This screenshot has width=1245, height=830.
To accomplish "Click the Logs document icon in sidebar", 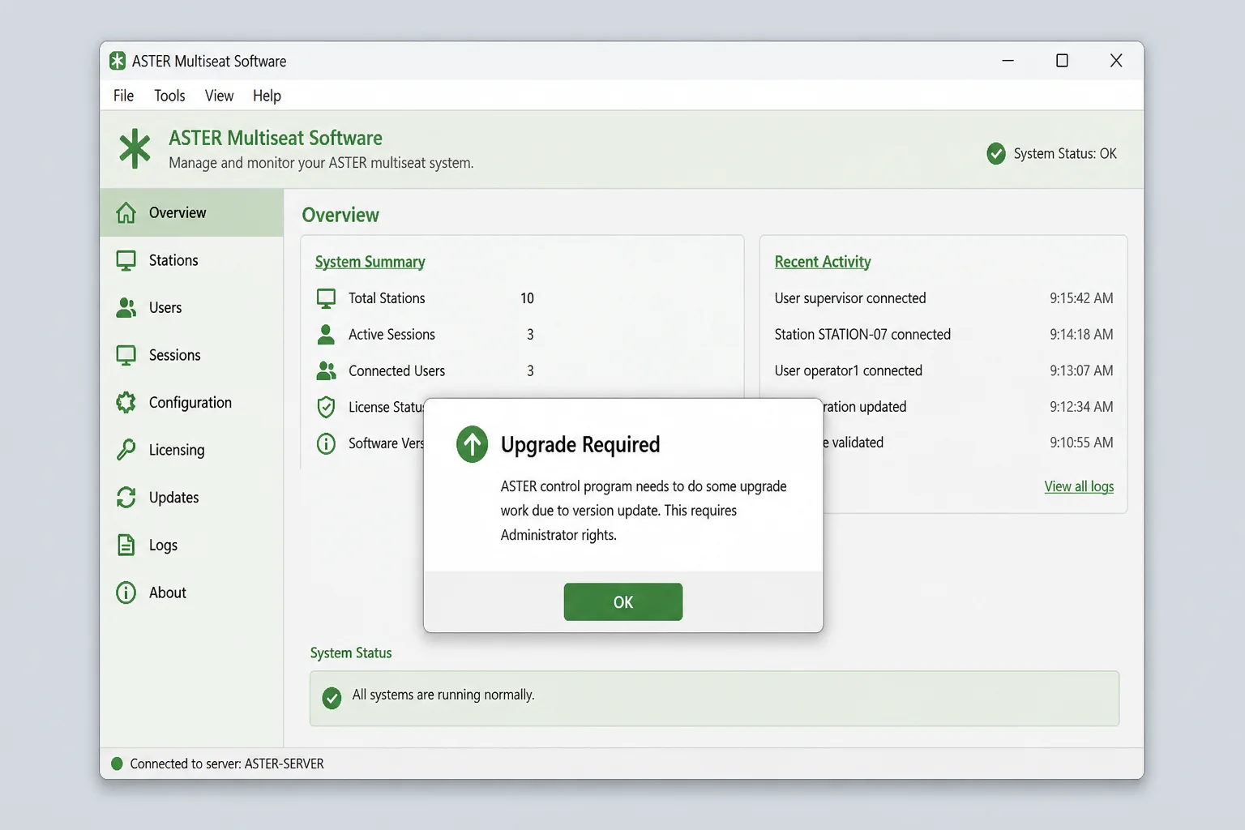I will (126, 545).
